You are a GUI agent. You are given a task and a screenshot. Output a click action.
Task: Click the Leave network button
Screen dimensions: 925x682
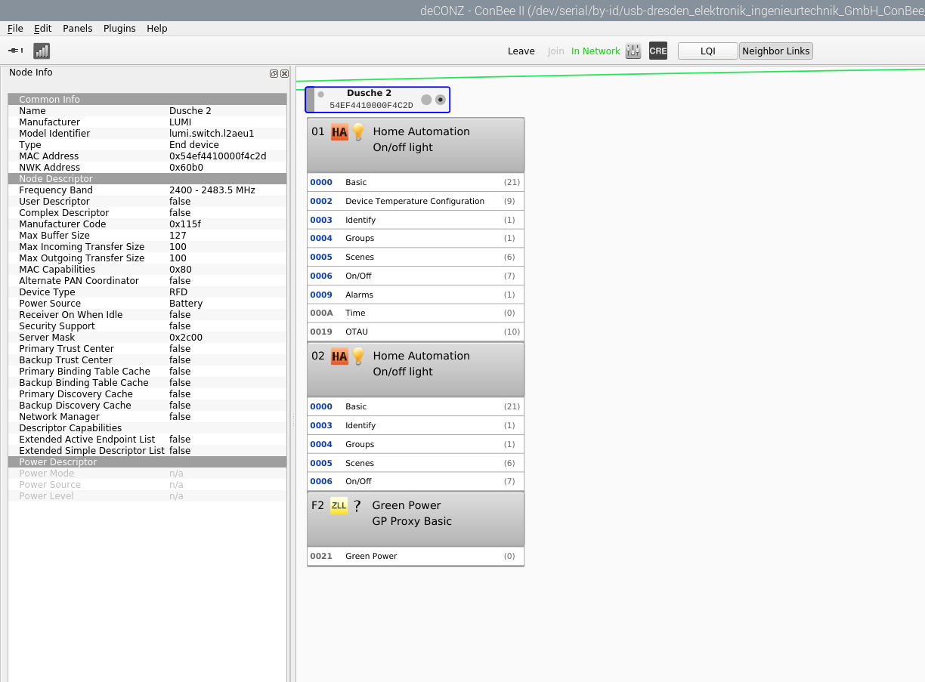(x=521, y=51)
